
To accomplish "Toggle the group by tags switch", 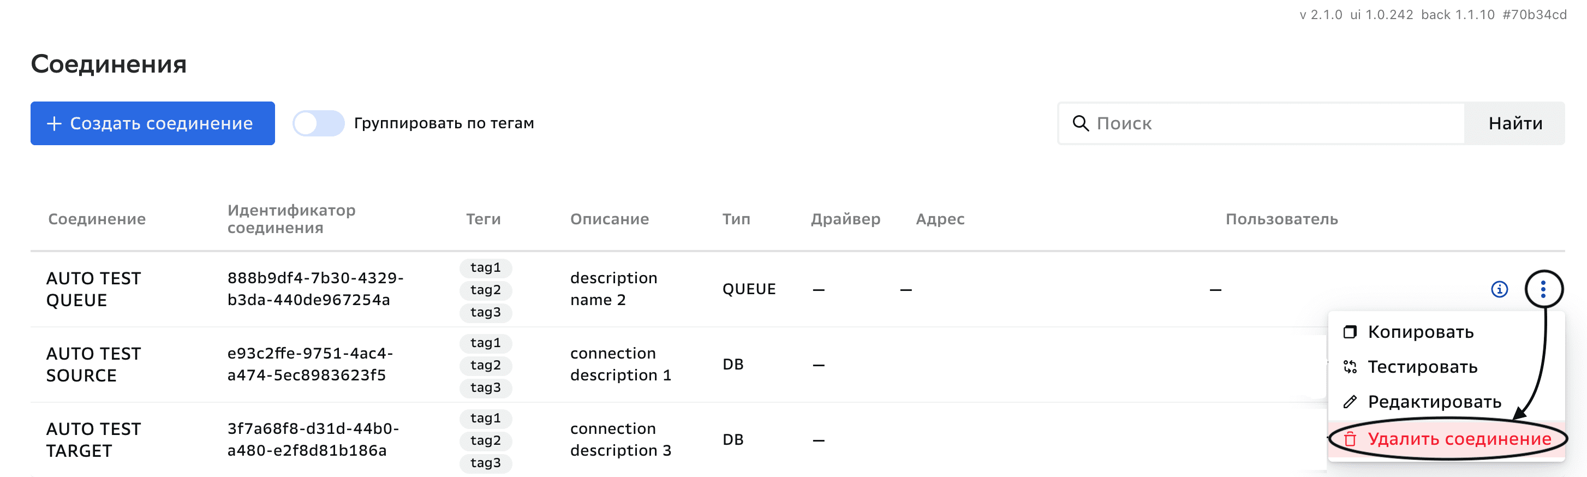I will pyautogui.click(x=318, y=123).
